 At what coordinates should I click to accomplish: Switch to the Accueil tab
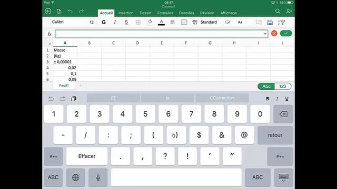pos(106,13)
